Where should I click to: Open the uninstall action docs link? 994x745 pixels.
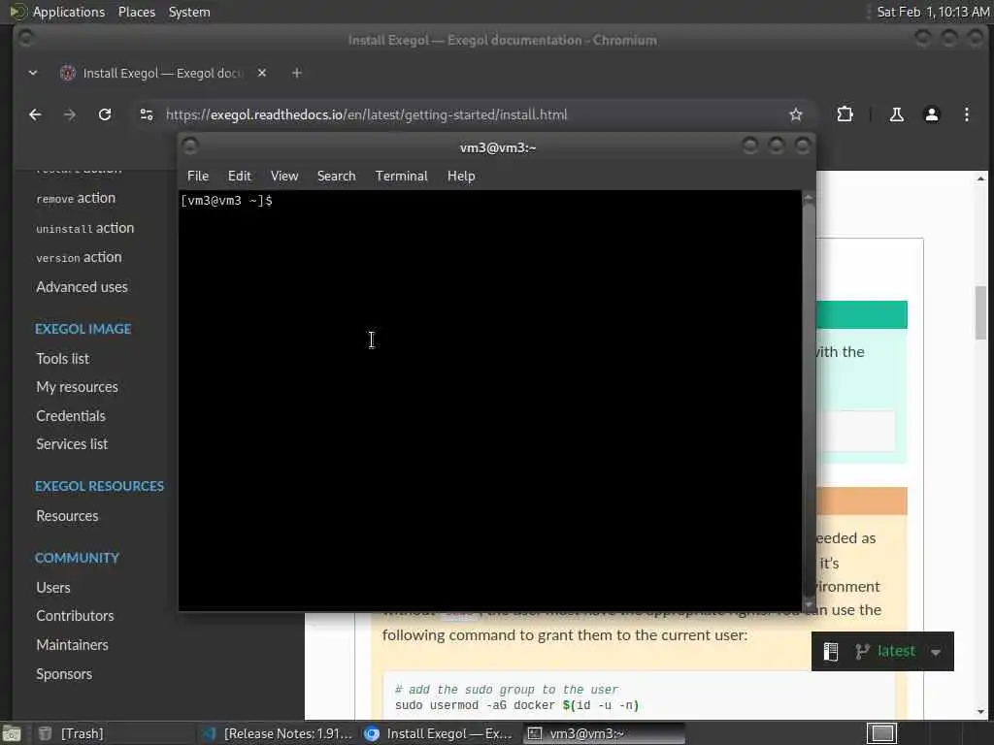click(x=85, y=228)
